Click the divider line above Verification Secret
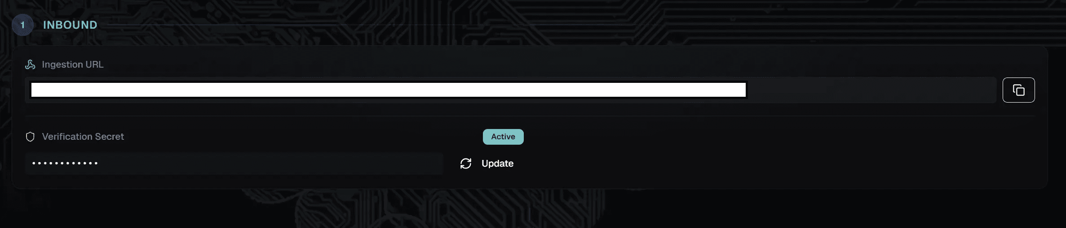 pyautogui.click(x=530, y=116)
